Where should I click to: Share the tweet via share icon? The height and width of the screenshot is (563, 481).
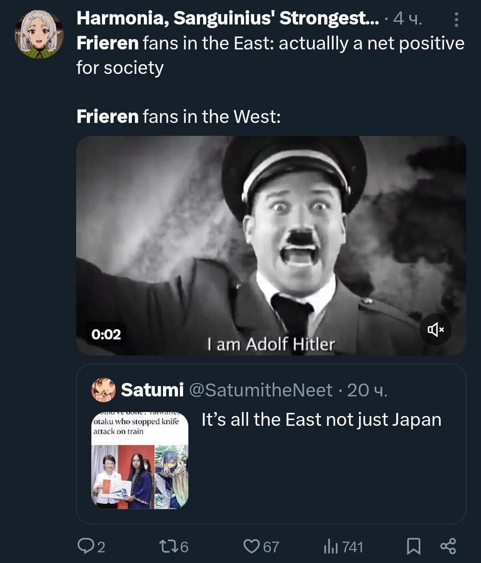point(448,546)
